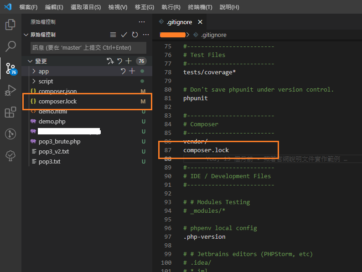Click the 76 changes count badge
This screenshot has width=362, height=272.
[141, 61]
